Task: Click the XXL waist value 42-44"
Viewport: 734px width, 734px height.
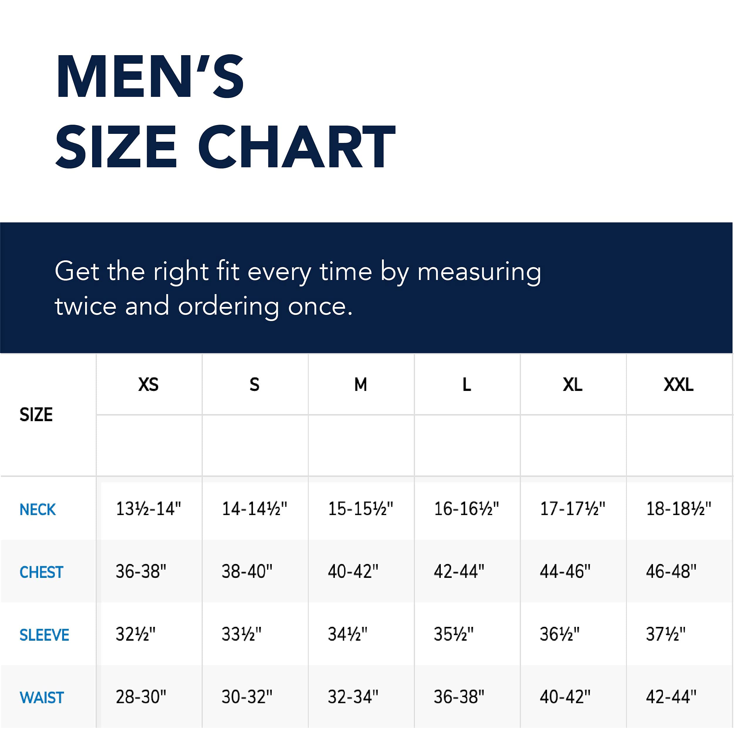Action: tap(671, 697)
